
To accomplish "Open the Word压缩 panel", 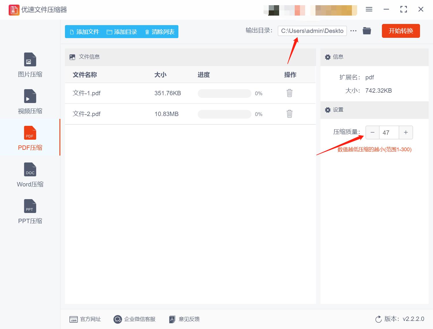I will tap(30, 175).
